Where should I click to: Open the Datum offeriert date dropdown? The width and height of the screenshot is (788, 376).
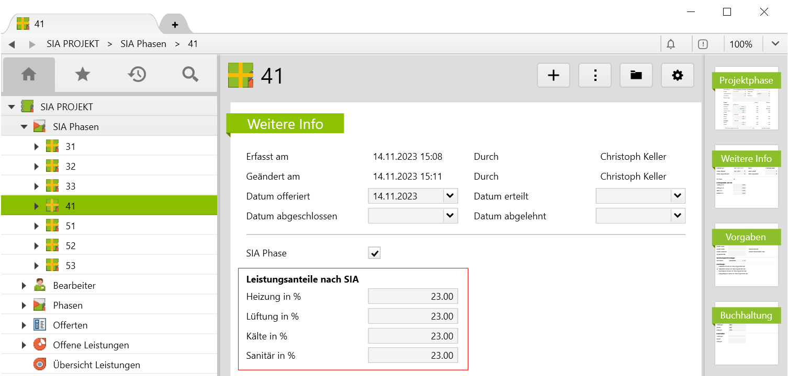pos(450,196)
